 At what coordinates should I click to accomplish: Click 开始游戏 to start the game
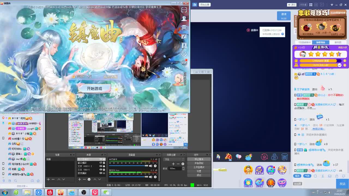point(94,89)
